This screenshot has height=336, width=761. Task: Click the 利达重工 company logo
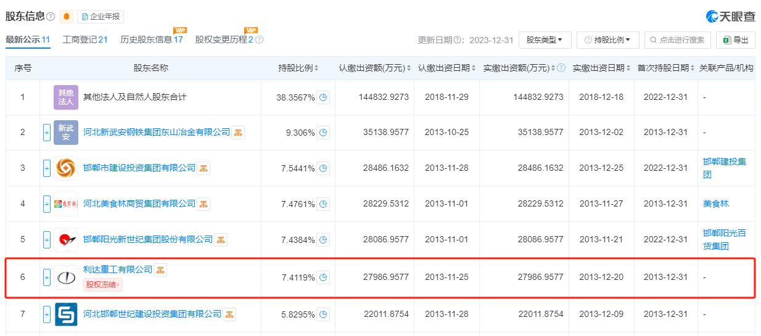point(66,277)
